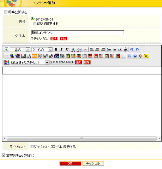Viewport: 162px width, 169px height.
Task: Check 期間を指定する option
Action: tap(35, 23)
